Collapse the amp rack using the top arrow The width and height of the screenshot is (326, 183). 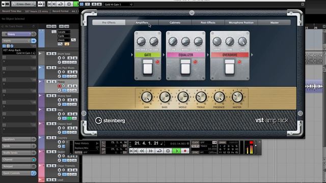192,13
